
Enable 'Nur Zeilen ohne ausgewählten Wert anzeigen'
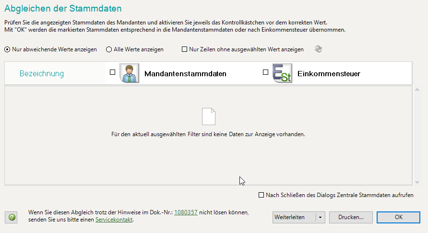tap(184, 49)
